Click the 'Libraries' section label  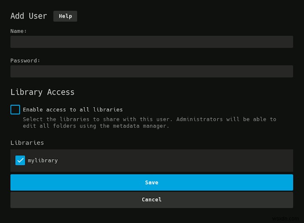click(x=27, y=143)
